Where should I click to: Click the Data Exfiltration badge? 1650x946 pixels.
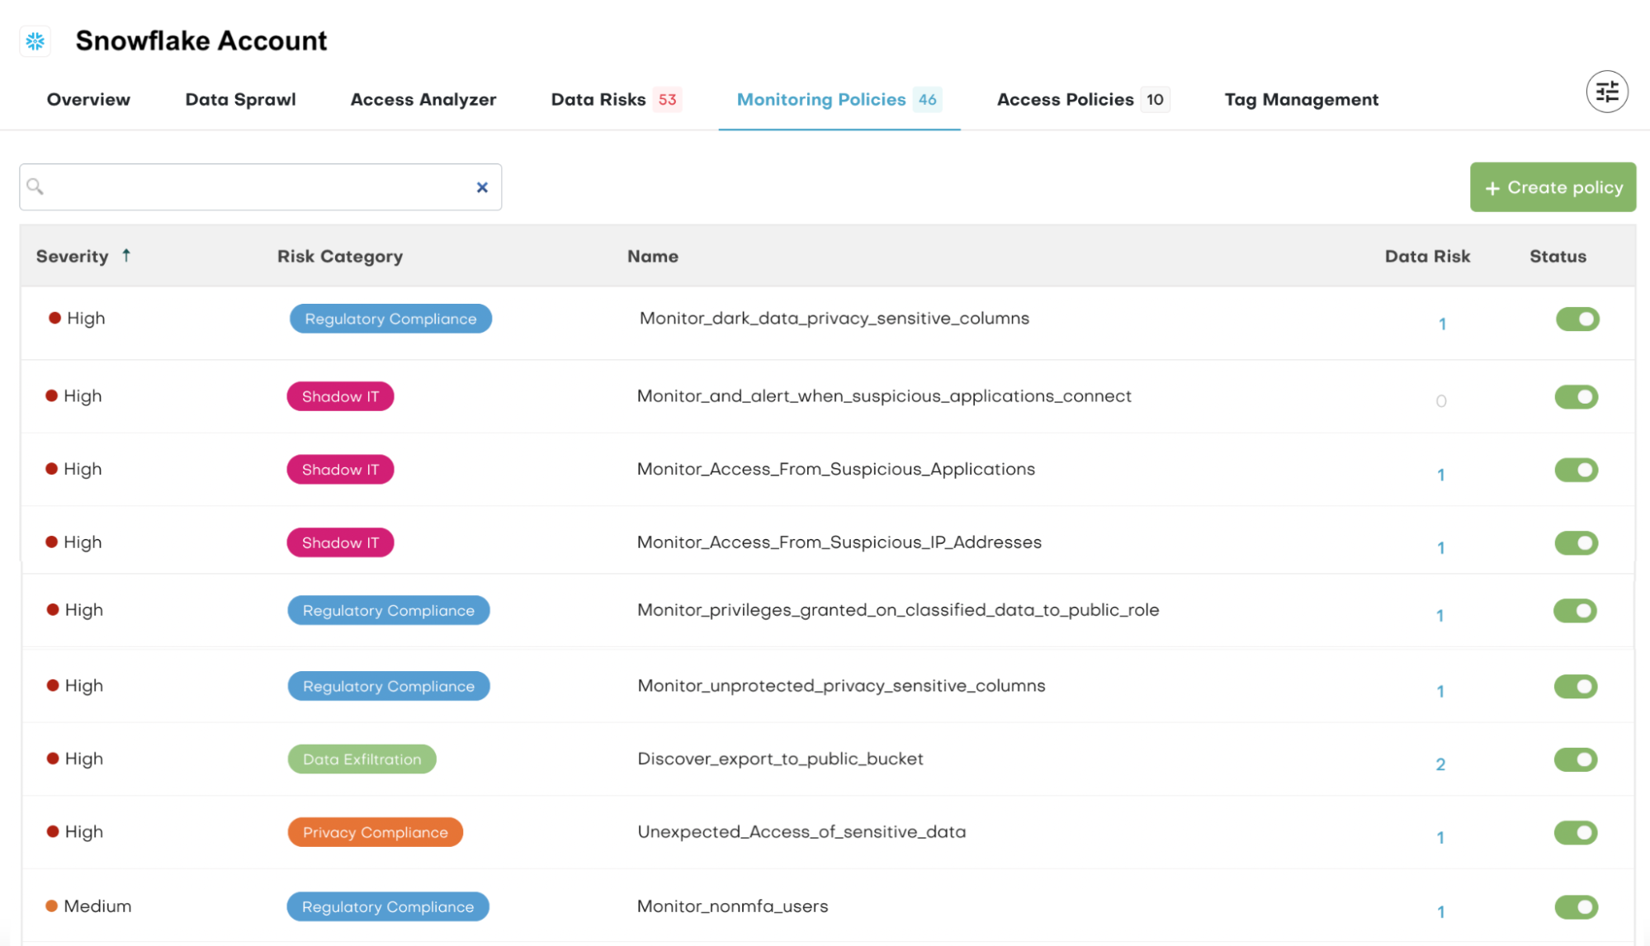pyautogui.click(x=362, y=759)
